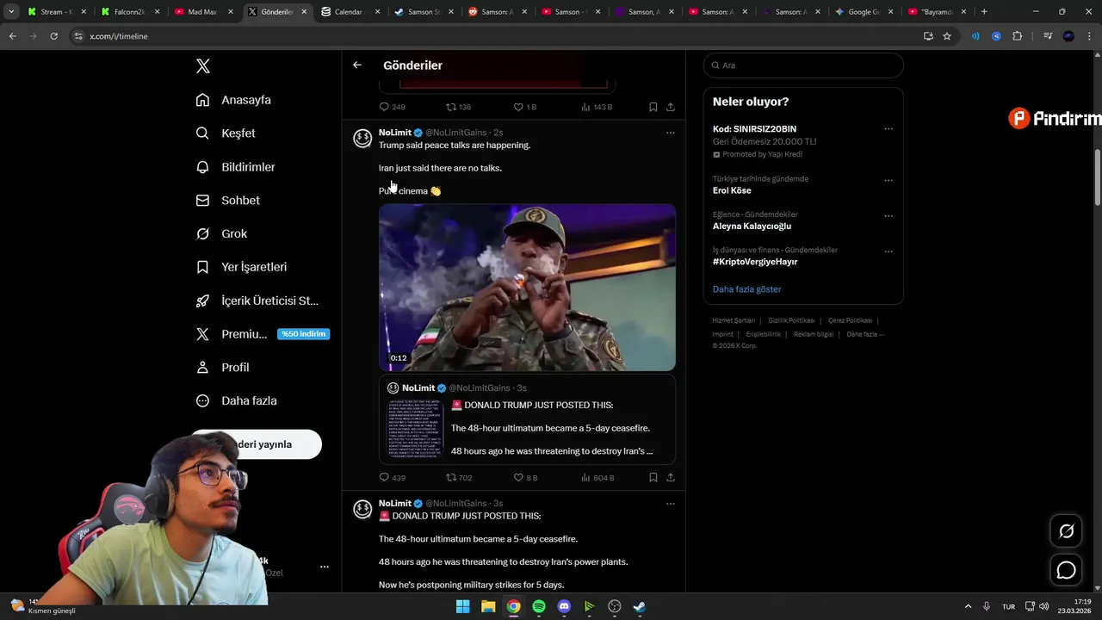Open the Aleyna Kalaycıoğlu trend
The image size is (1102, 620).
point(752,226)
